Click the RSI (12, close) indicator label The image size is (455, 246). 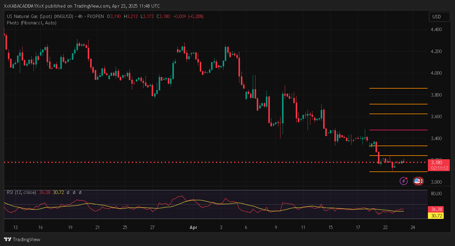21,192
